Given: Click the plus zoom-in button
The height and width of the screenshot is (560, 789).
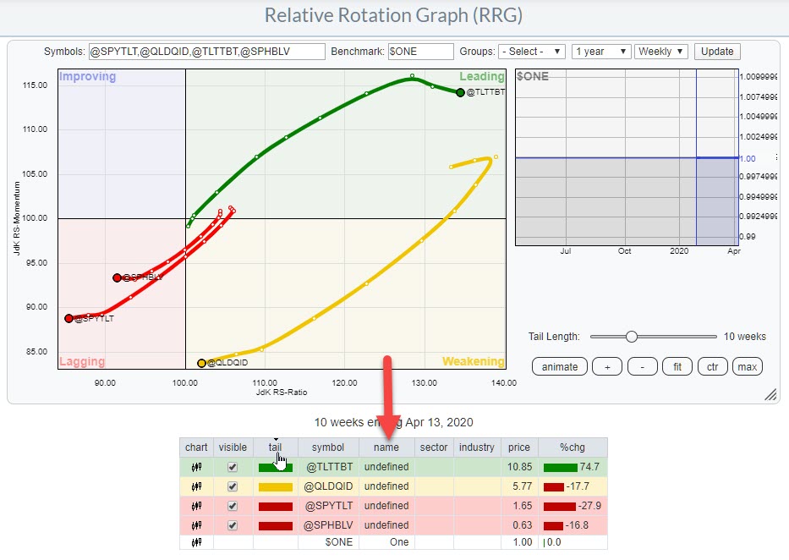Looking at the screenshot, I should click(606, 366).
